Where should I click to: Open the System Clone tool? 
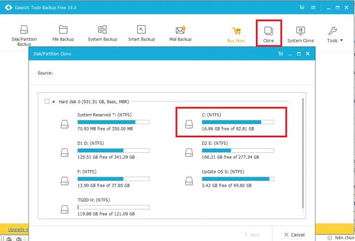[x=301, y=33]
